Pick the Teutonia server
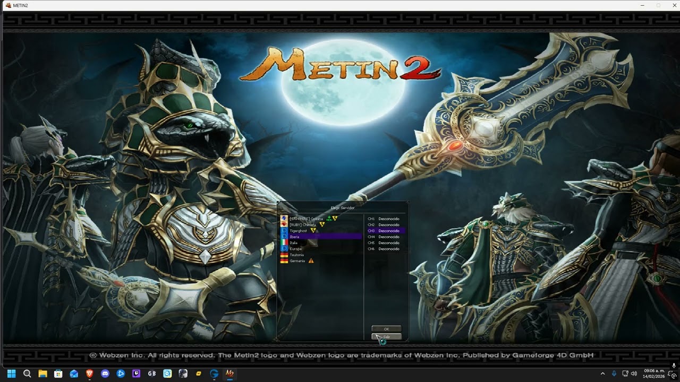Viewport: 680px width, 382px height. 321,255
